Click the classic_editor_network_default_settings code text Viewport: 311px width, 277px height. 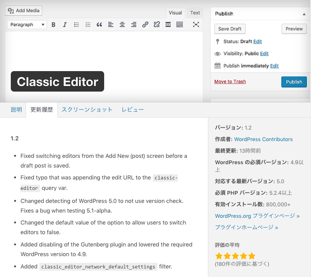(98, 267)
